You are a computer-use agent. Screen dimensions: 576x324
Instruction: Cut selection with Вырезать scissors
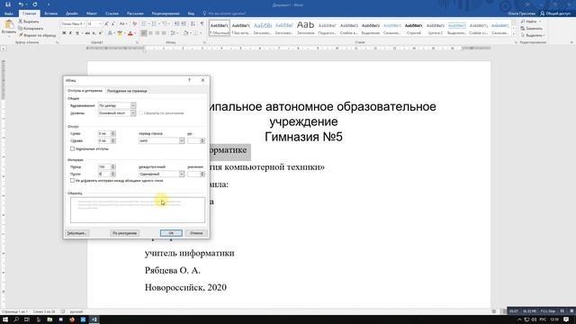click(29, 22)
